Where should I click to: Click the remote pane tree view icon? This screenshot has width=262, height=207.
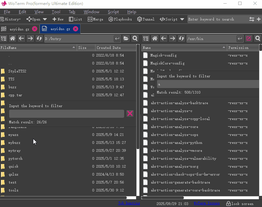[x=146, y=39]
